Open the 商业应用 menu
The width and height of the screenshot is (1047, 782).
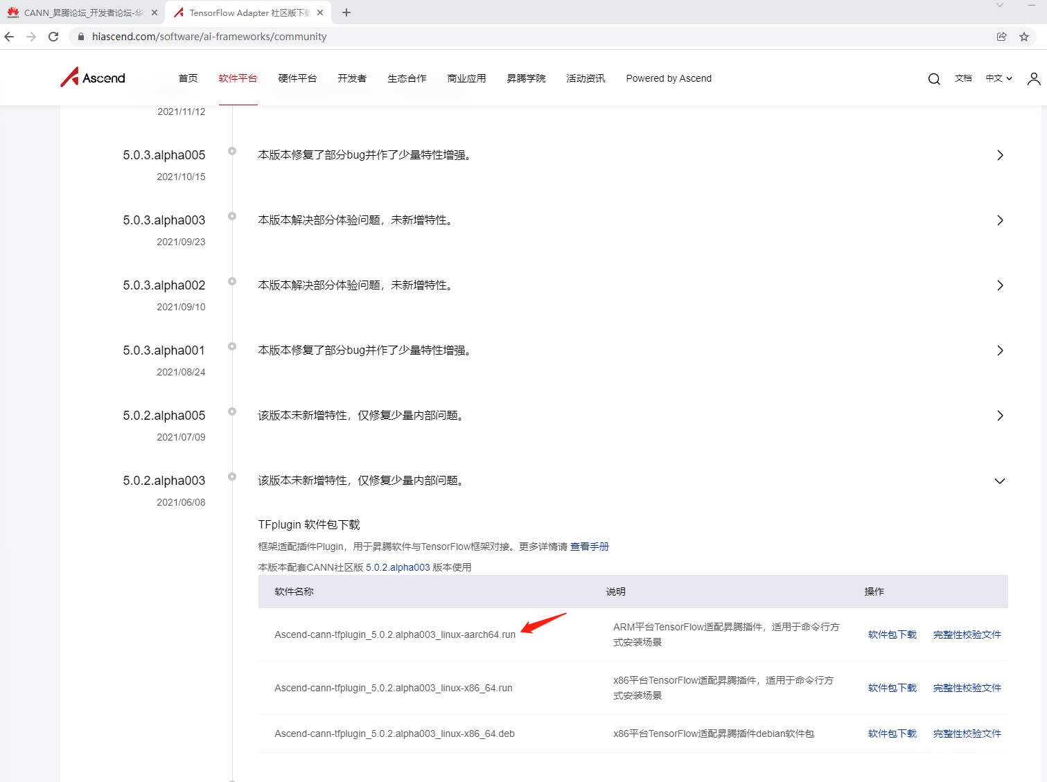tap(466, 78)
